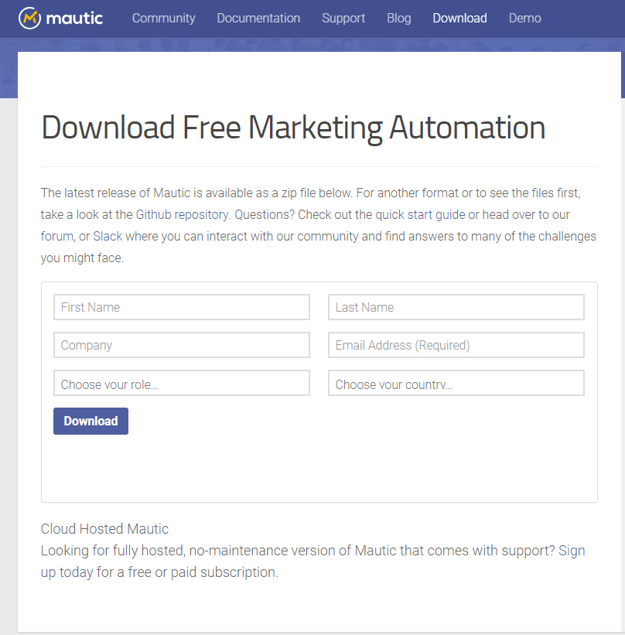
Task: Open the Slack link
Action: 108,236
